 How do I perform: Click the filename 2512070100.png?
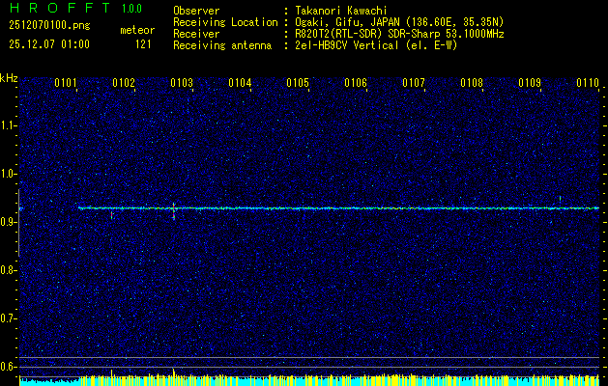click(x=49, y=26)
